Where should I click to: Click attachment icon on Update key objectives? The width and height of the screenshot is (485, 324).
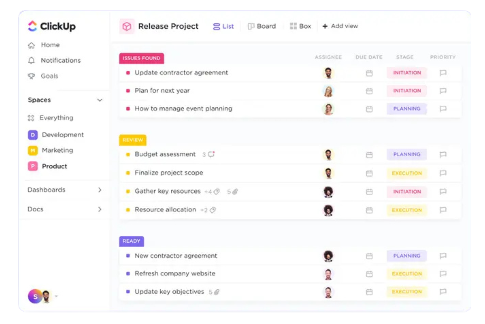pyautogui.click(x=217, y=292)
